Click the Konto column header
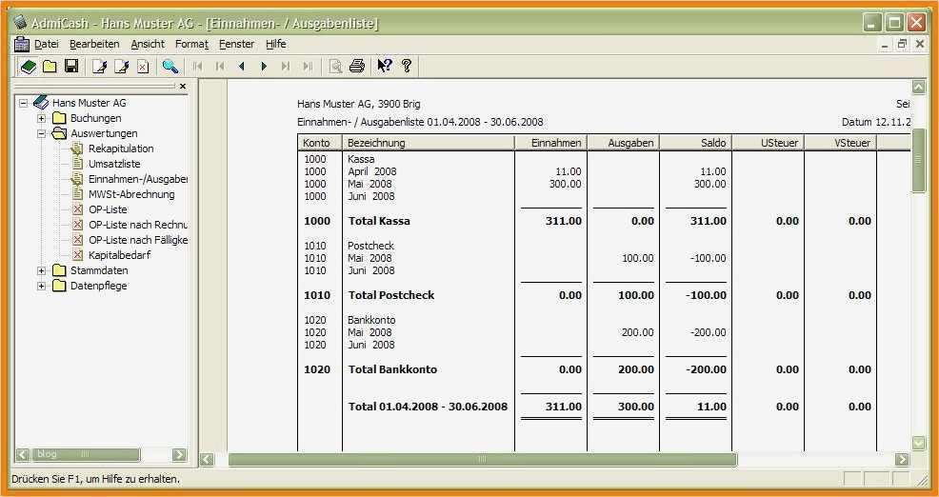Screen dimensions: 939x497 coord(320,143)
